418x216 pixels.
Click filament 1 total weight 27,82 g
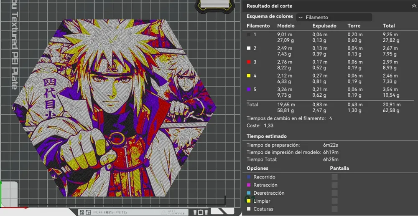coord(391,40)
